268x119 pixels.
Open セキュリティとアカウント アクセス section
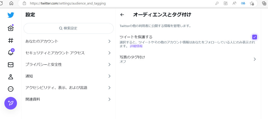[69, 53]
